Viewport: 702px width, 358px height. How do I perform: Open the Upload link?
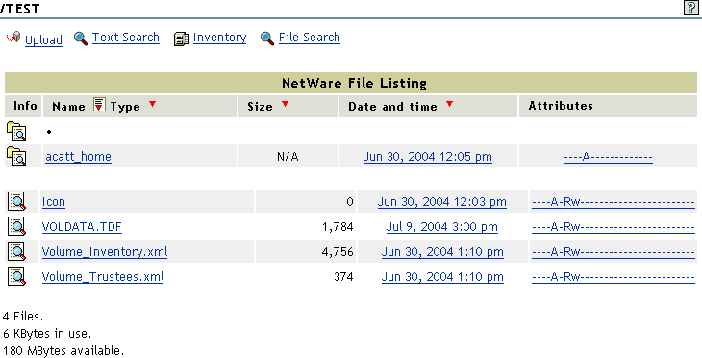(43, 39)
